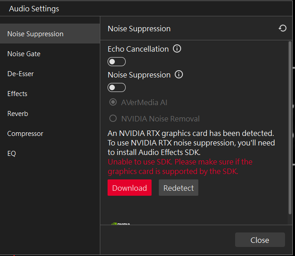Click Redetect to rescan the graphics card
Viewport: 295px width, 256px height.
(178, 188)
